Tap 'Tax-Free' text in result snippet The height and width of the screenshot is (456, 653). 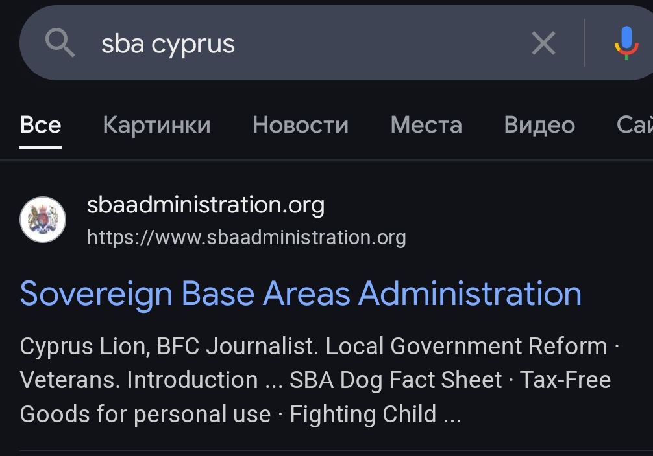[x=565, y=380]
